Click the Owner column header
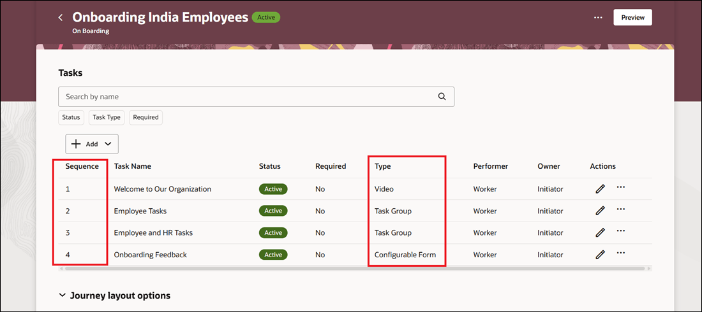Screen dimensions: 702x312 point(549,166)
